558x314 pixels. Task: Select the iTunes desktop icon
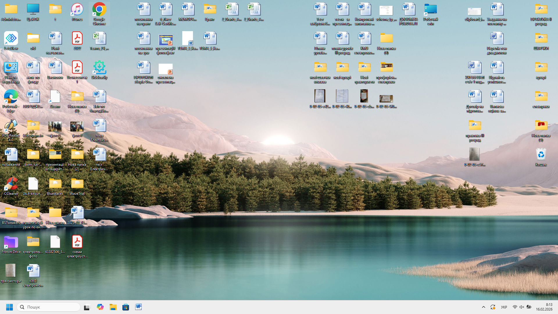(77, 10)
